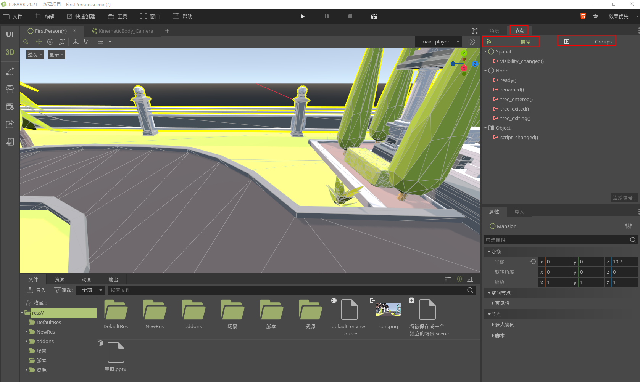Click the 导入 import button
Image resolution: width=640 pixels, height=382 pixels.
point(36,290)
